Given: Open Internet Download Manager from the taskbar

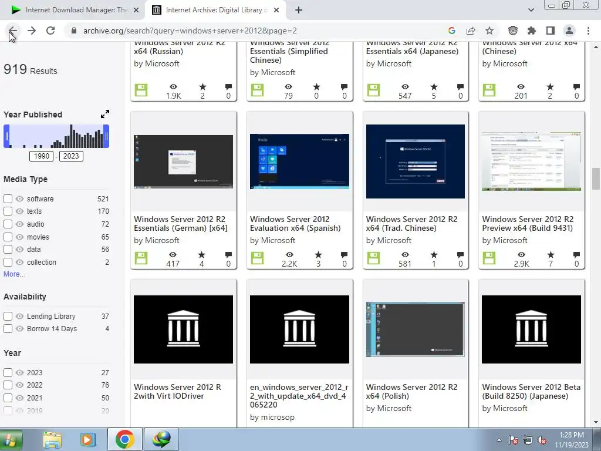Looking at the screenshot, I should (161, 439).
